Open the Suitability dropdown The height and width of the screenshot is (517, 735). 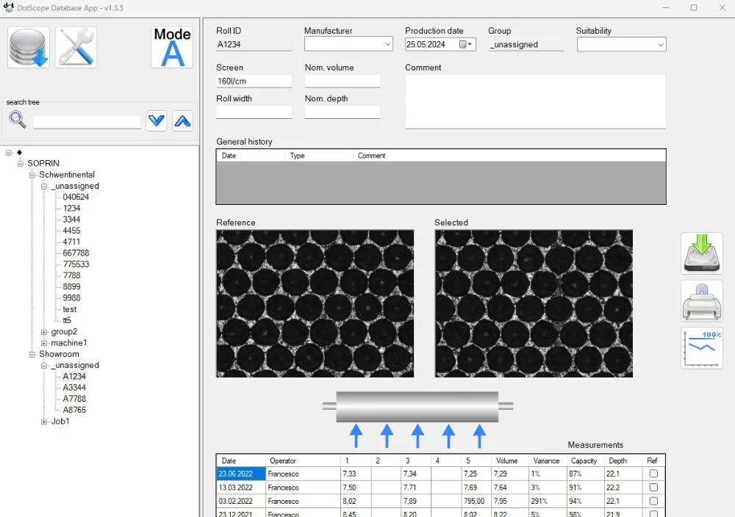[x=660, y=45]
